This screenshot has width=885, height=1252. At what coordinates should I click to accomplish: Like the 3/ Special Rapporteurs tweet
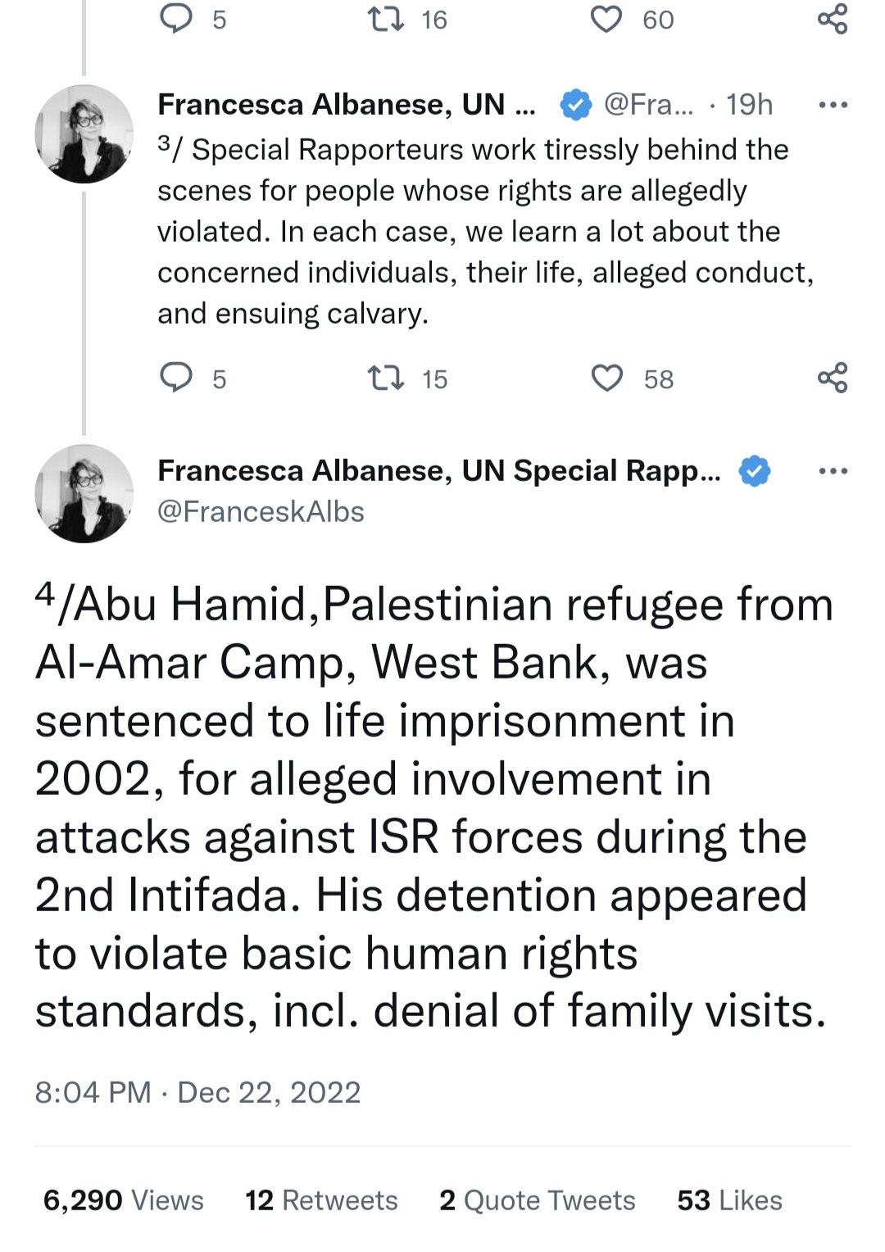(607, 378)
